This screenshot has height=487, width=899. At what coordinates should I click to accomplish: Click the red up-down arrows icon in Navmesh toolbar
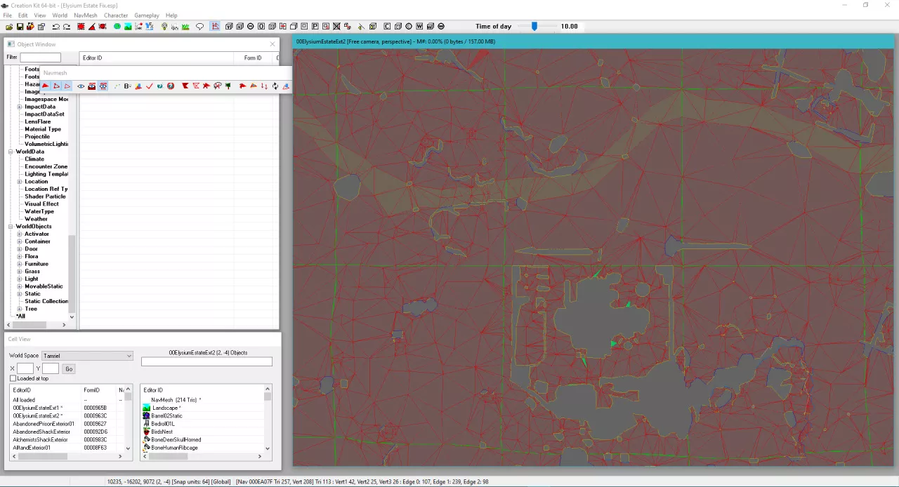264,86
